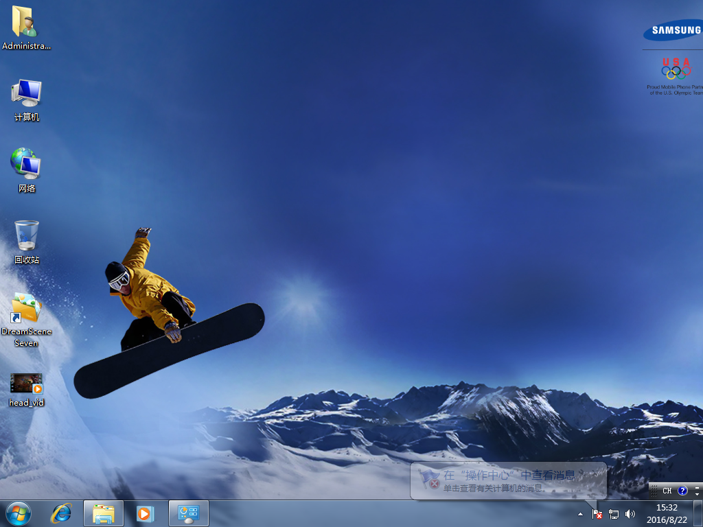Select the Administrator folder desktop icon

click(x=26, y=26)
